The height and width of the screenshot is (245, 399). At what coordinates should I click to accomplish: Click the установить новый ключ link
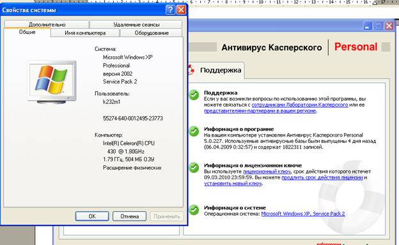click(x=233, y=184)
